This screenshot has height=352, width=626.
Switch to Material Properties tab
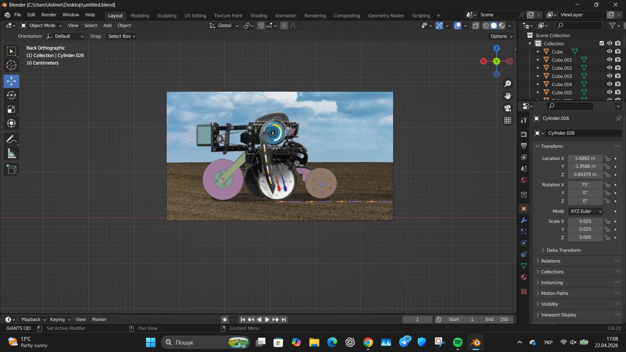tap(524, 277)
